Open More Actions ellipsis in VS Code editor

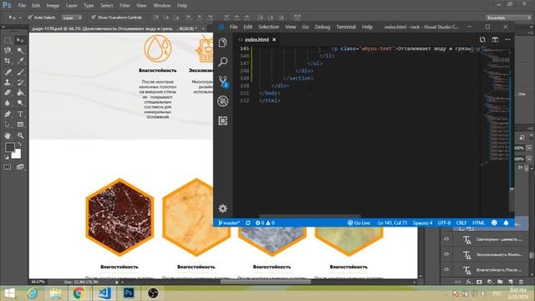click(507, 39)
